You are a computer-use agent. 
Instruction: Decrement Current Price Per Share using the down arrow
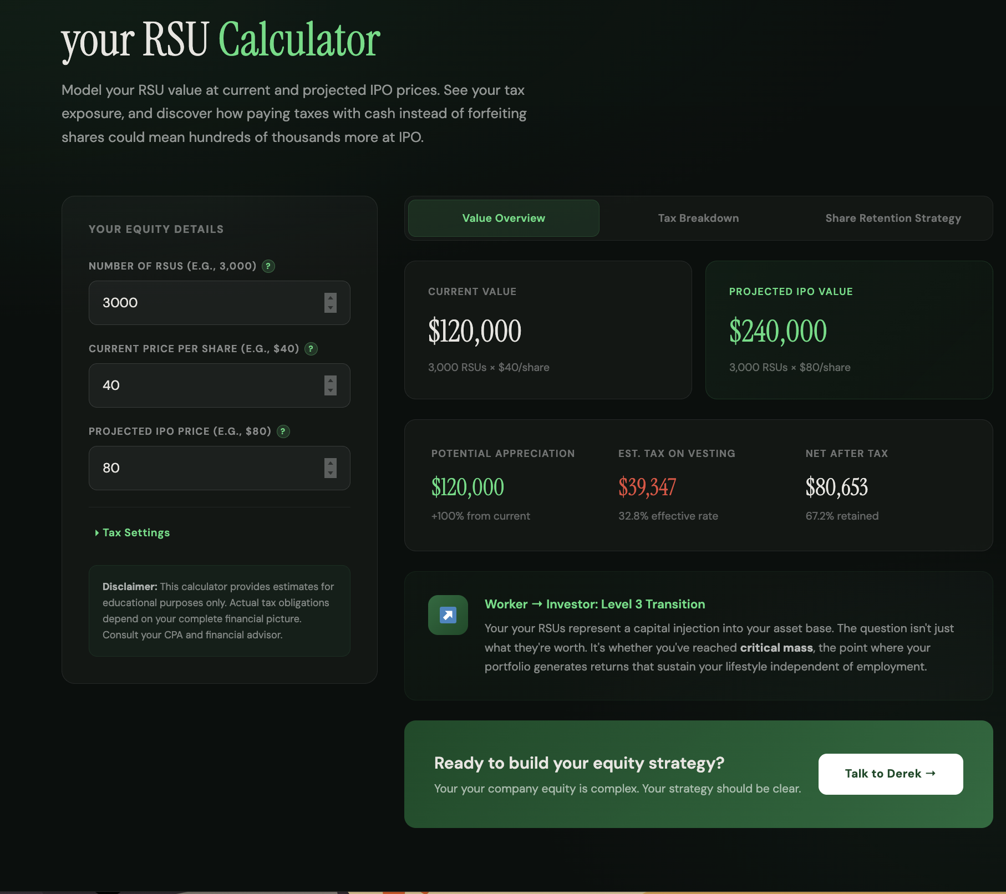331,390
